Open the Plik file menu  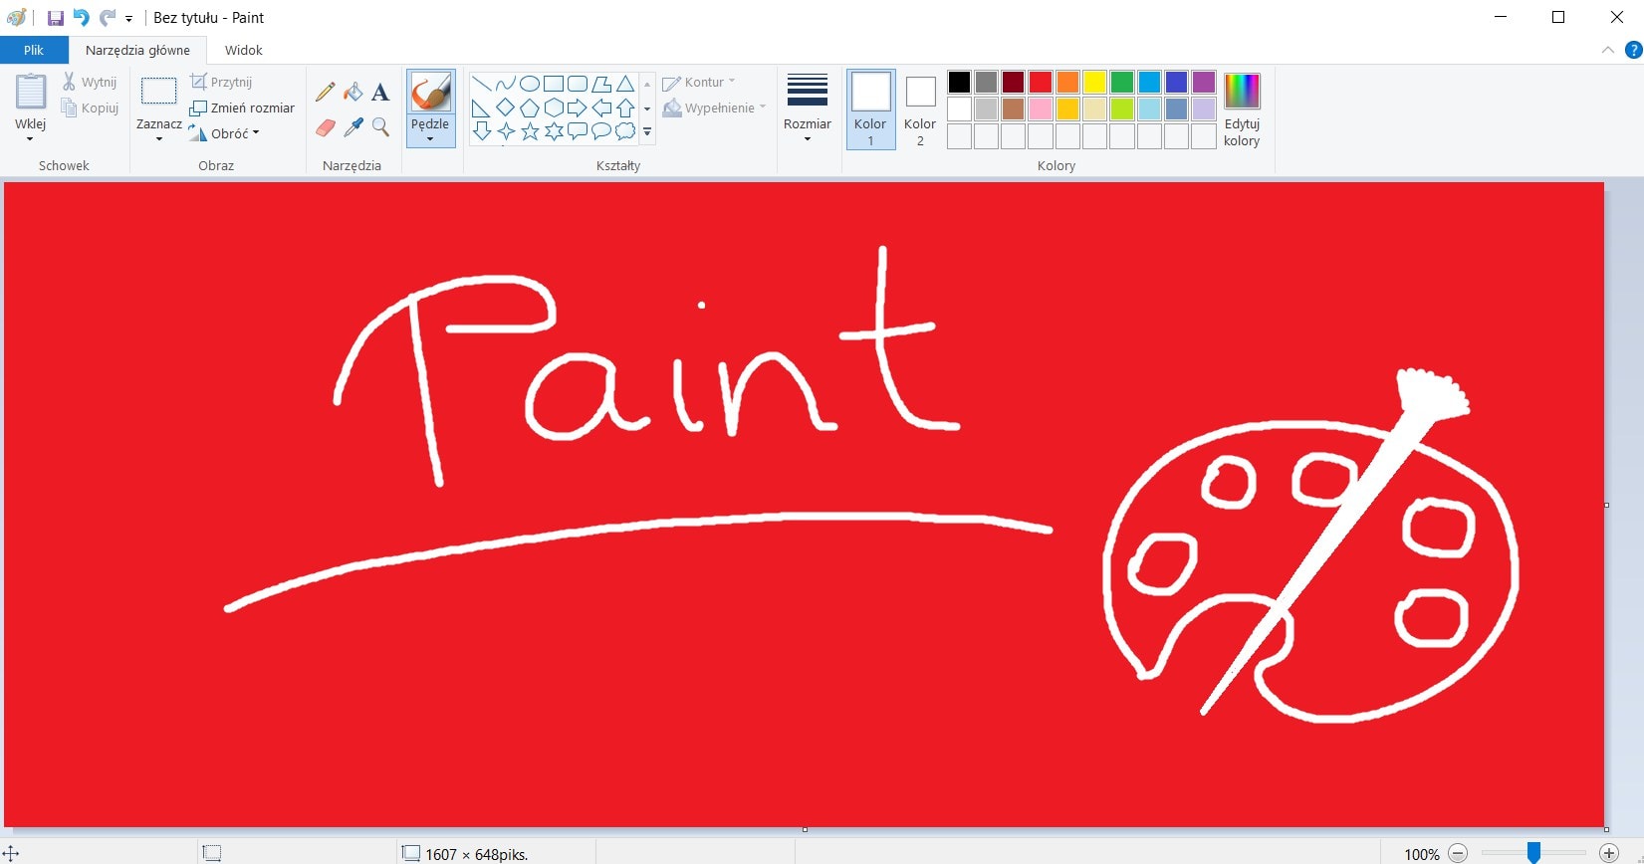click(34, 50)
